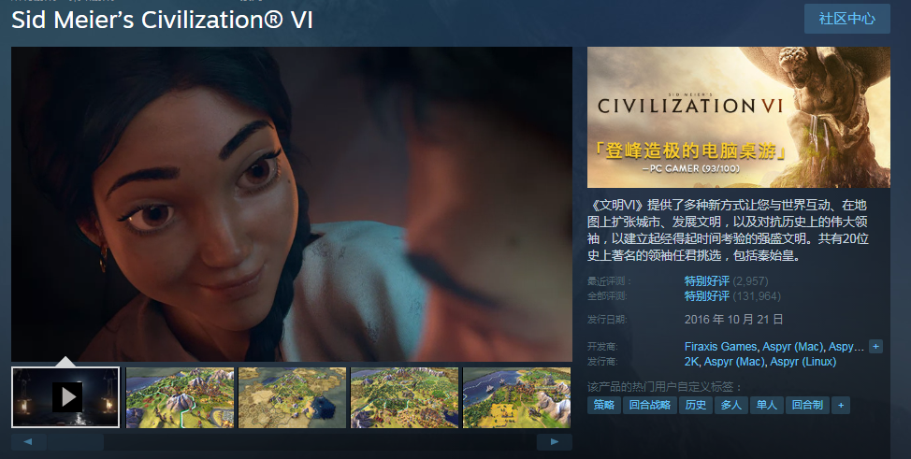Select the 策略 tag

click(604, 405)
